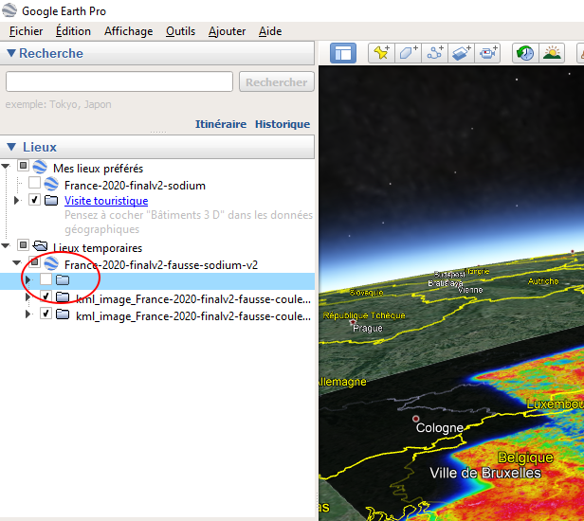Select first kml_image_France-2020-finalv2-fausse-coule row
Viewport: 584px width, 521px height.
[193, 299]
